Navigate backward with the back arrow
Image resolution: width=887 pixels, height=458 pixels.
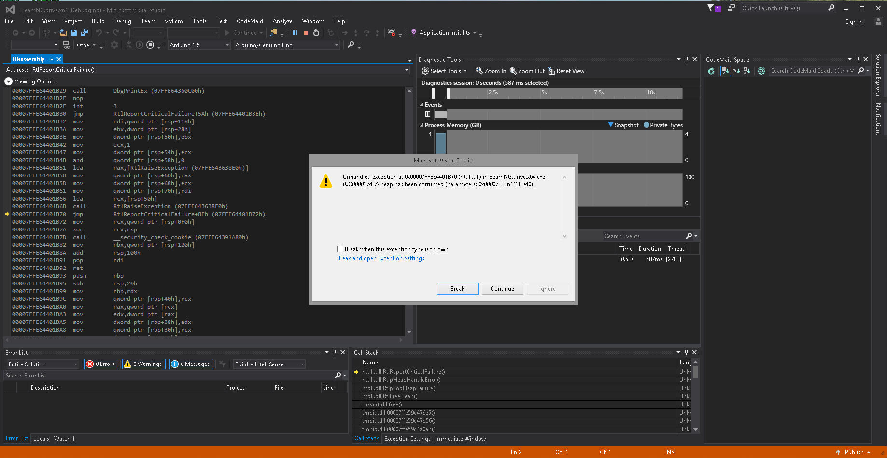click(15, 33)
